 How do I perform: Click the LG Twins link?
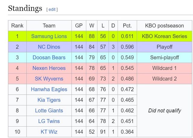49,121
